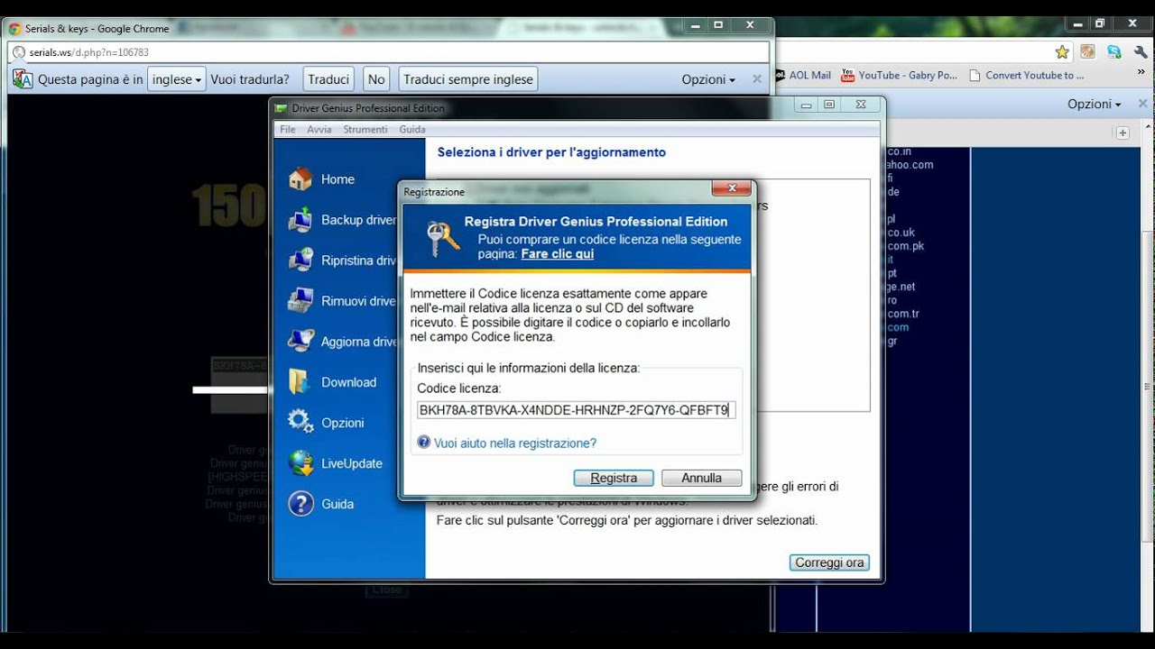The height and width of the screenshot is (649, 1155).
Task: Click the Driver Genius title bar icon
Action: [282, 108]
